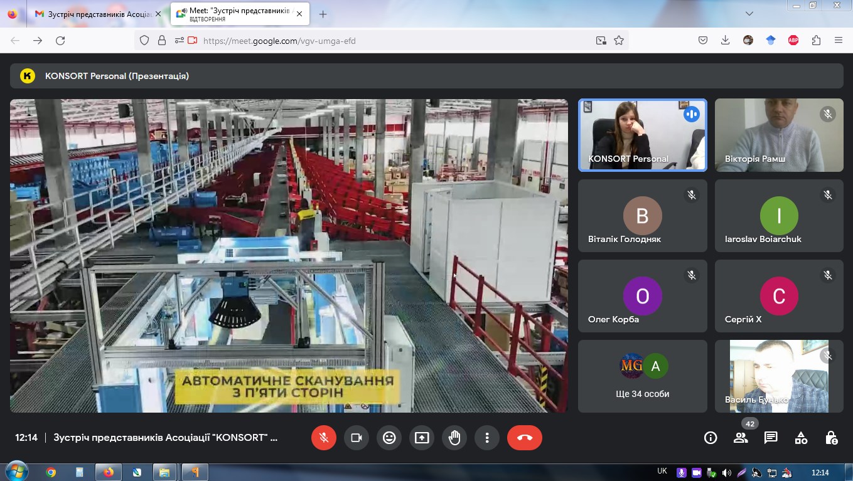Open the site permissions icon in the address bar
Screen dimensions: 853x481
179,40
